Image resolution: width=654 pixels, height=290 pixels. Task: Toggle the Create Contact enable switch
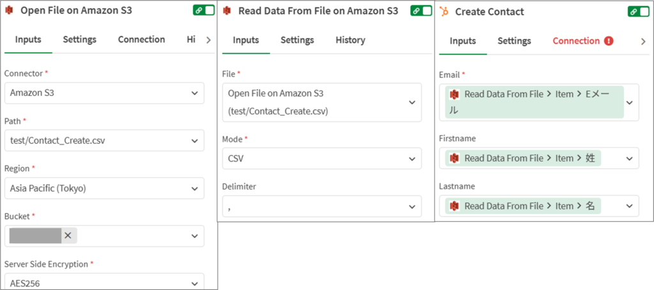pyautogui.click(x=639, y=11)
